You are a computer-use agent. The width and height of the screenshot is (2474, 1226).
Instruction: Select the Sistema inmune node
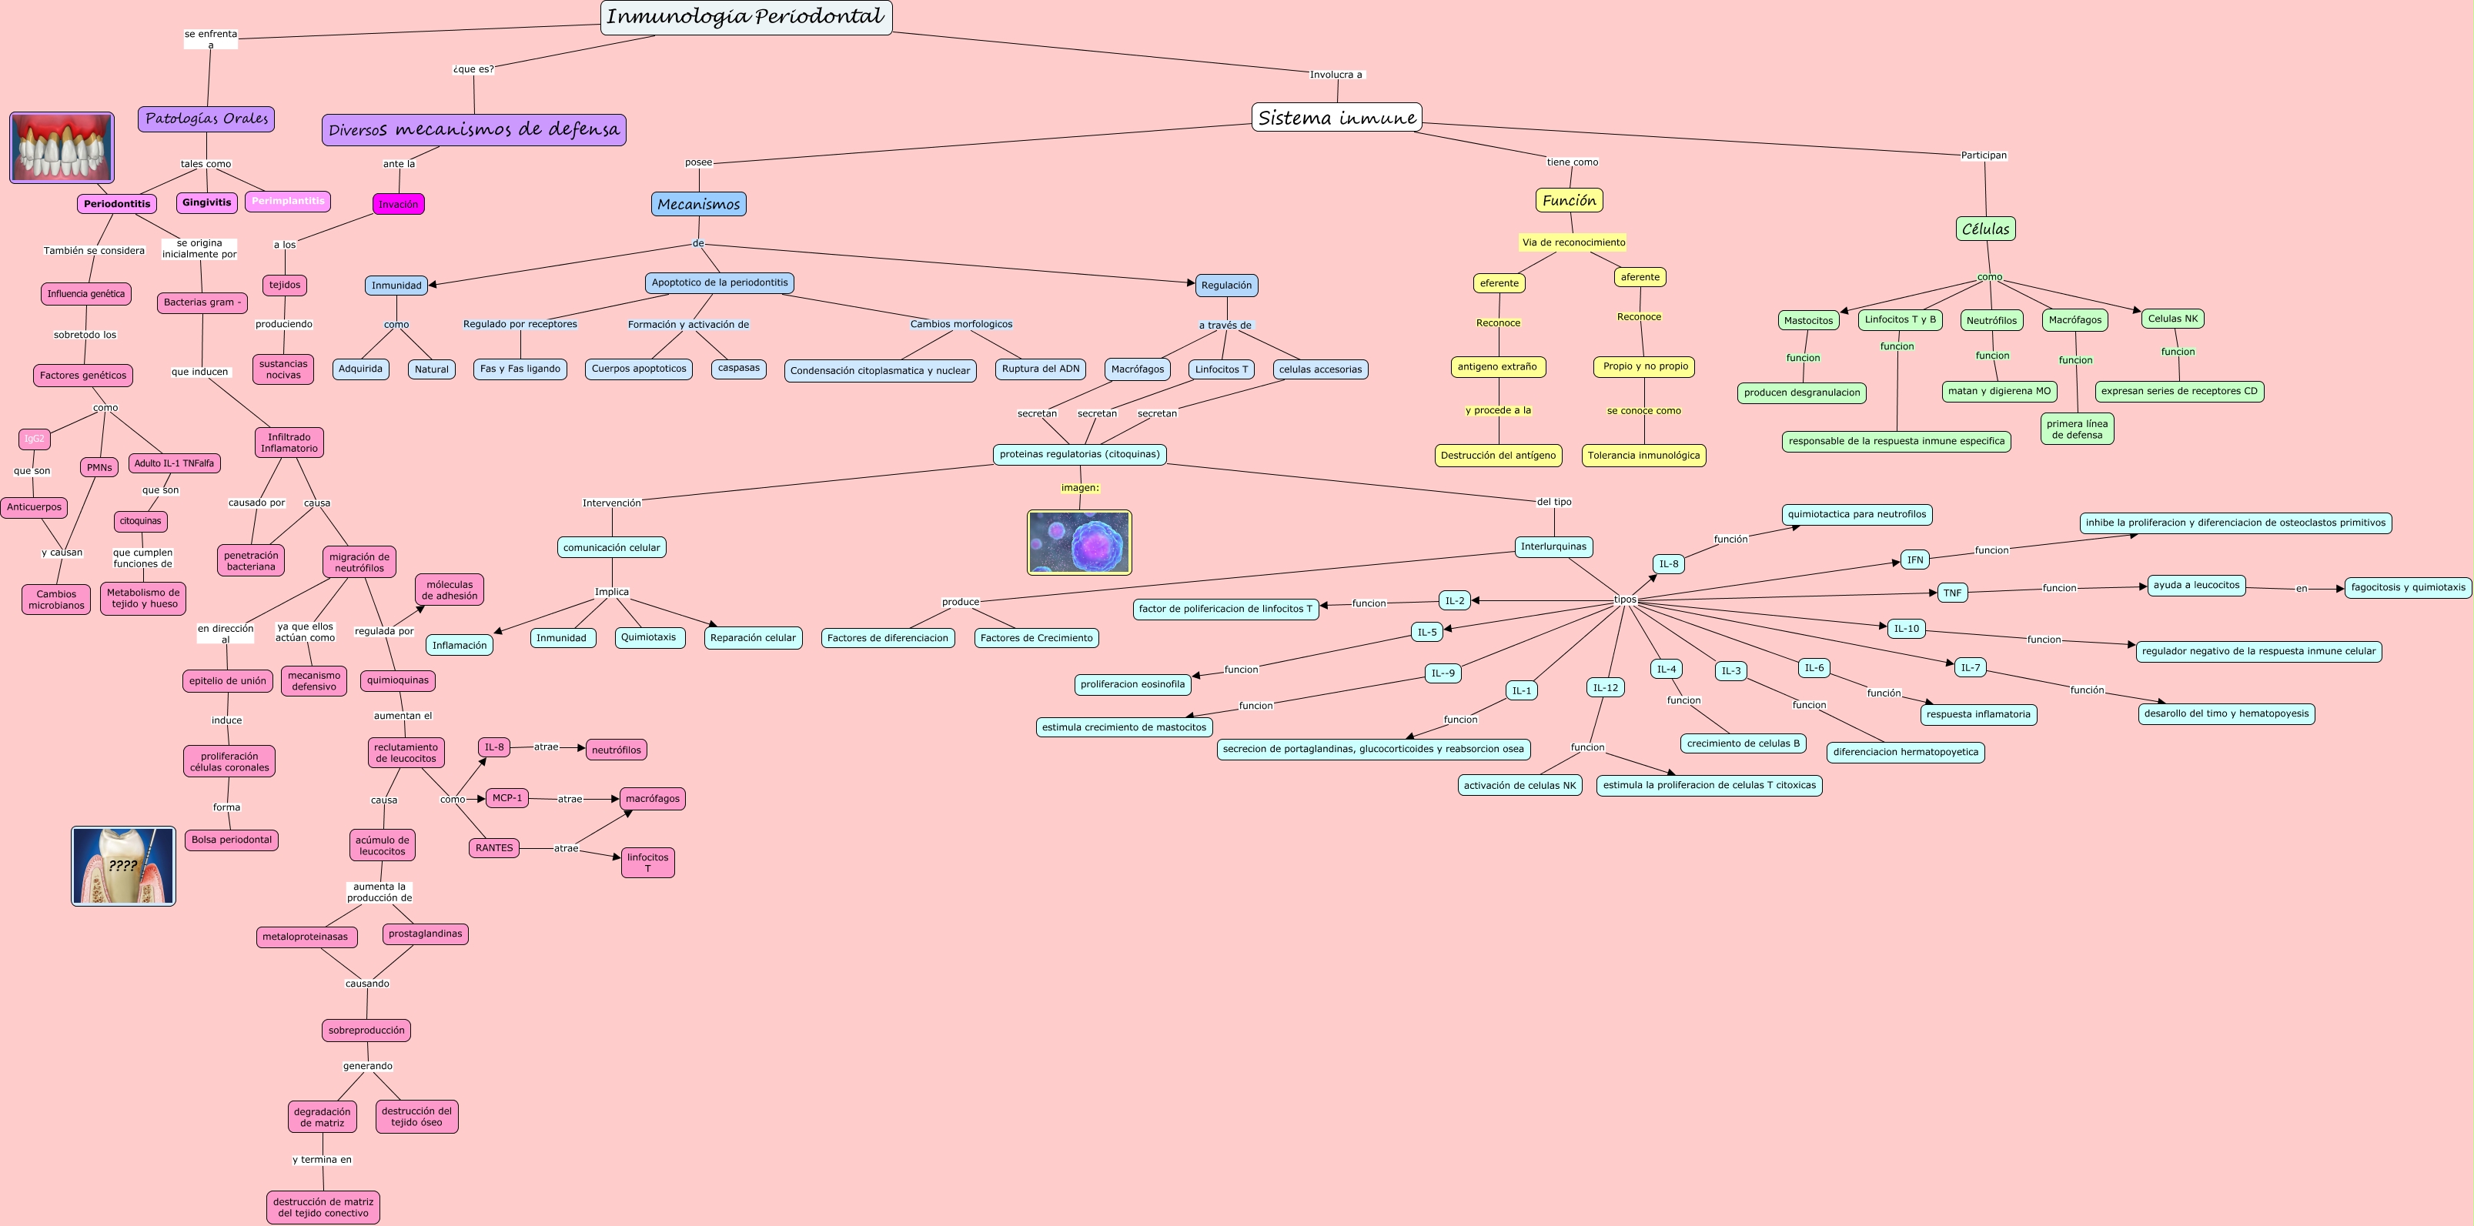(x=1336, y=118)
